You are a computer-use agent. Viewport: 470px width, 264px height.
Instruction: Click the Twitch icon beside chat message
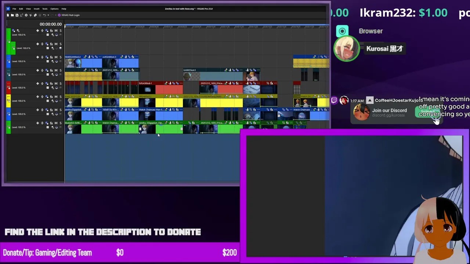click(334, 100)
